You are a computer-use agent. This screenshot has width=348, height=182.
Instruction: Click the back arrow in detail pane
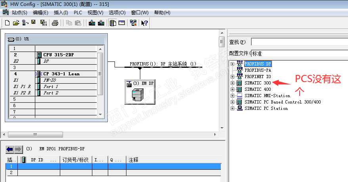point(10,149)
